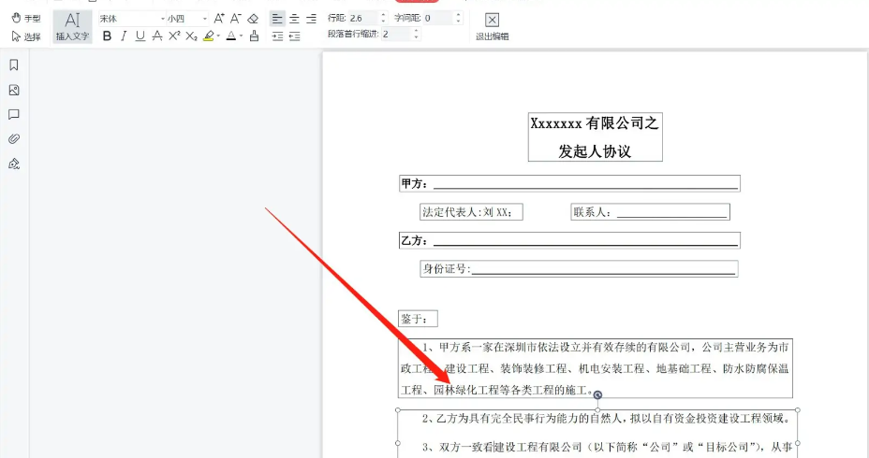Open the comments panel icon

(x=14, y=115)
